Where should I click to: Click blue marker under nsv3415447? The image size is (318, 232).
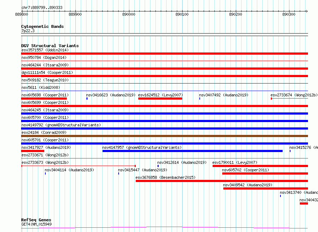(x=119, y=173)
